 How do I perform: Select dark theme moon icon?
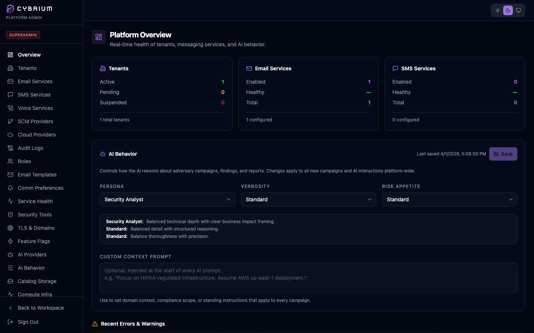click(x=508, y=10)
